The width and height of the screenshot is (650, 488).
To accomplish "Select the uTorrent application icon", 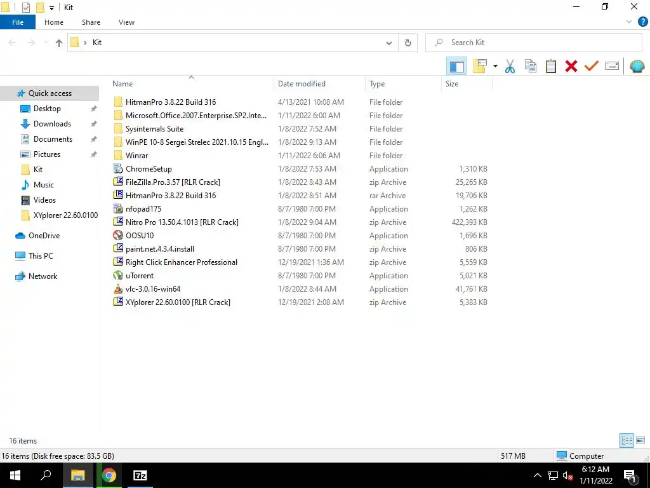I will 118,276.
